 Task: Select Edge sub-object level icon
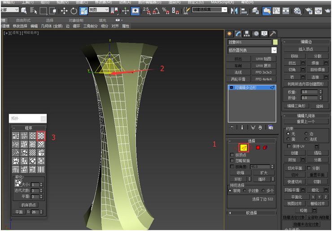[x=244, y=147]
